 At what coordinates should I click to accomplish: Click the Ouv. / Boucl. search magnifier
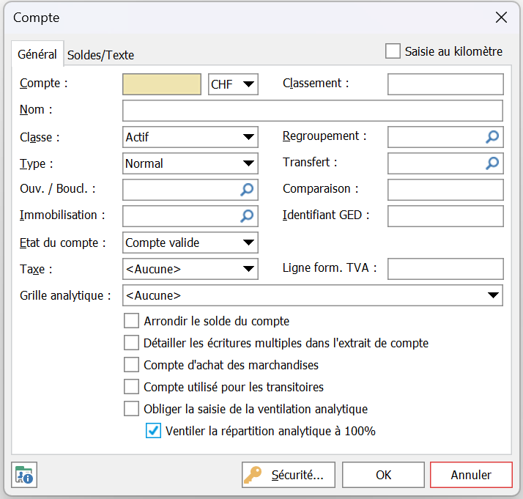(x=248, y=190)
